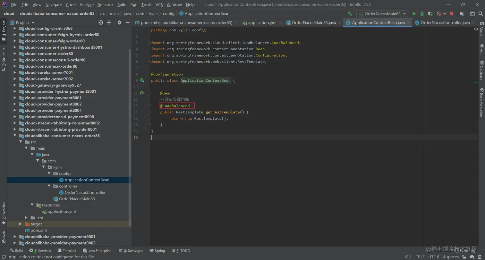Open Project Structure icon in the toolbar

[462, 14]
